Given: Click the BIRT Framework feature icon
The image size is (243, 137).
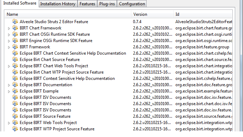Looking at the screenshot, I should [x=15, y=47].
